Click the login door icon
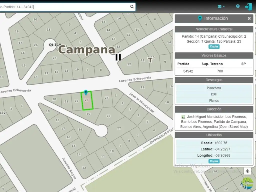This screenshot has width=256, height=192. 248,6
